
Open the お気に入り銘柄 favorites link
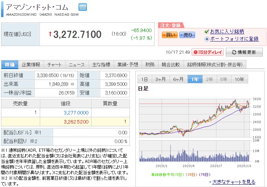[227, 31]
